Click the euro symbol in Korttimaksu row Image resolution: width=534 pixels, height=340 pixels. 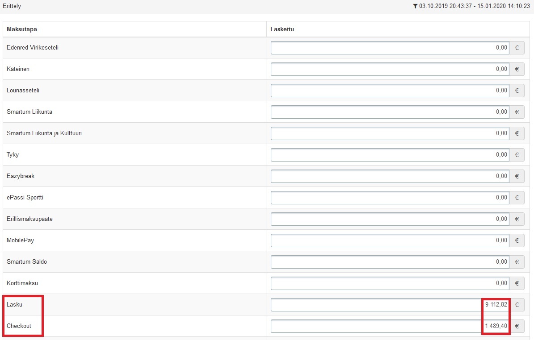click(517, 283)
